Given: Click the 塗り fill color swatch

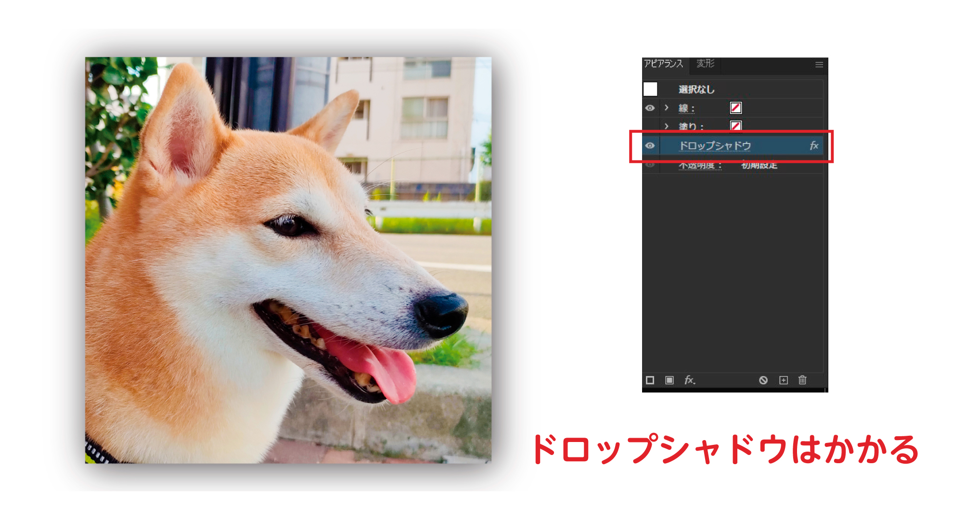Looking at the screenshot, I should [735, 126].
